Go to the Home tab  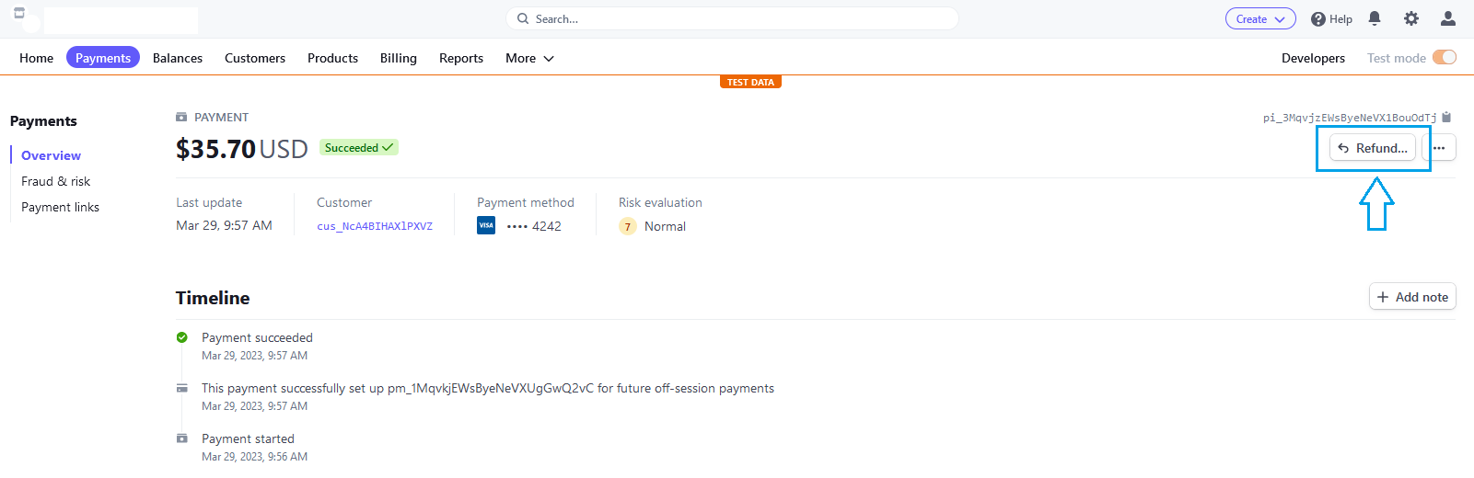coord(36,58)
